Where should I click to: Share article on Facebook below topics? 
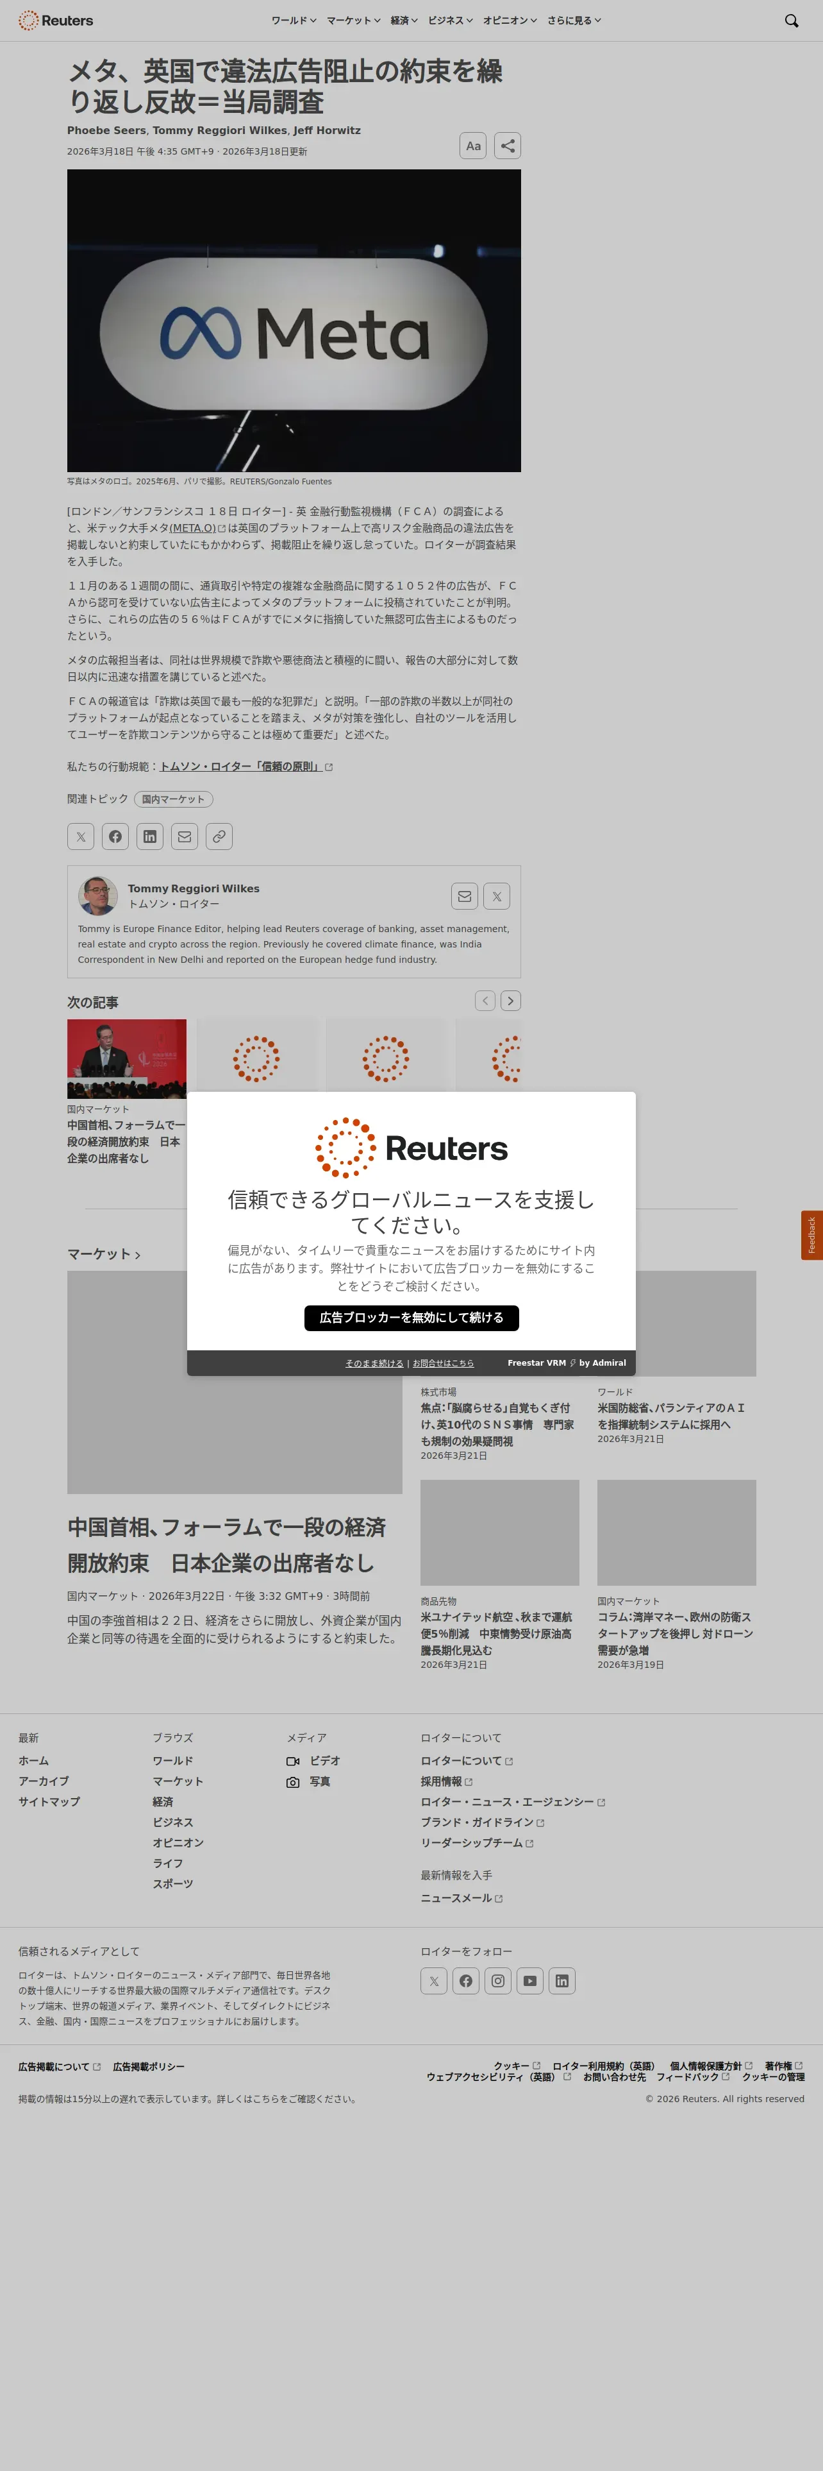pos(115,836)
